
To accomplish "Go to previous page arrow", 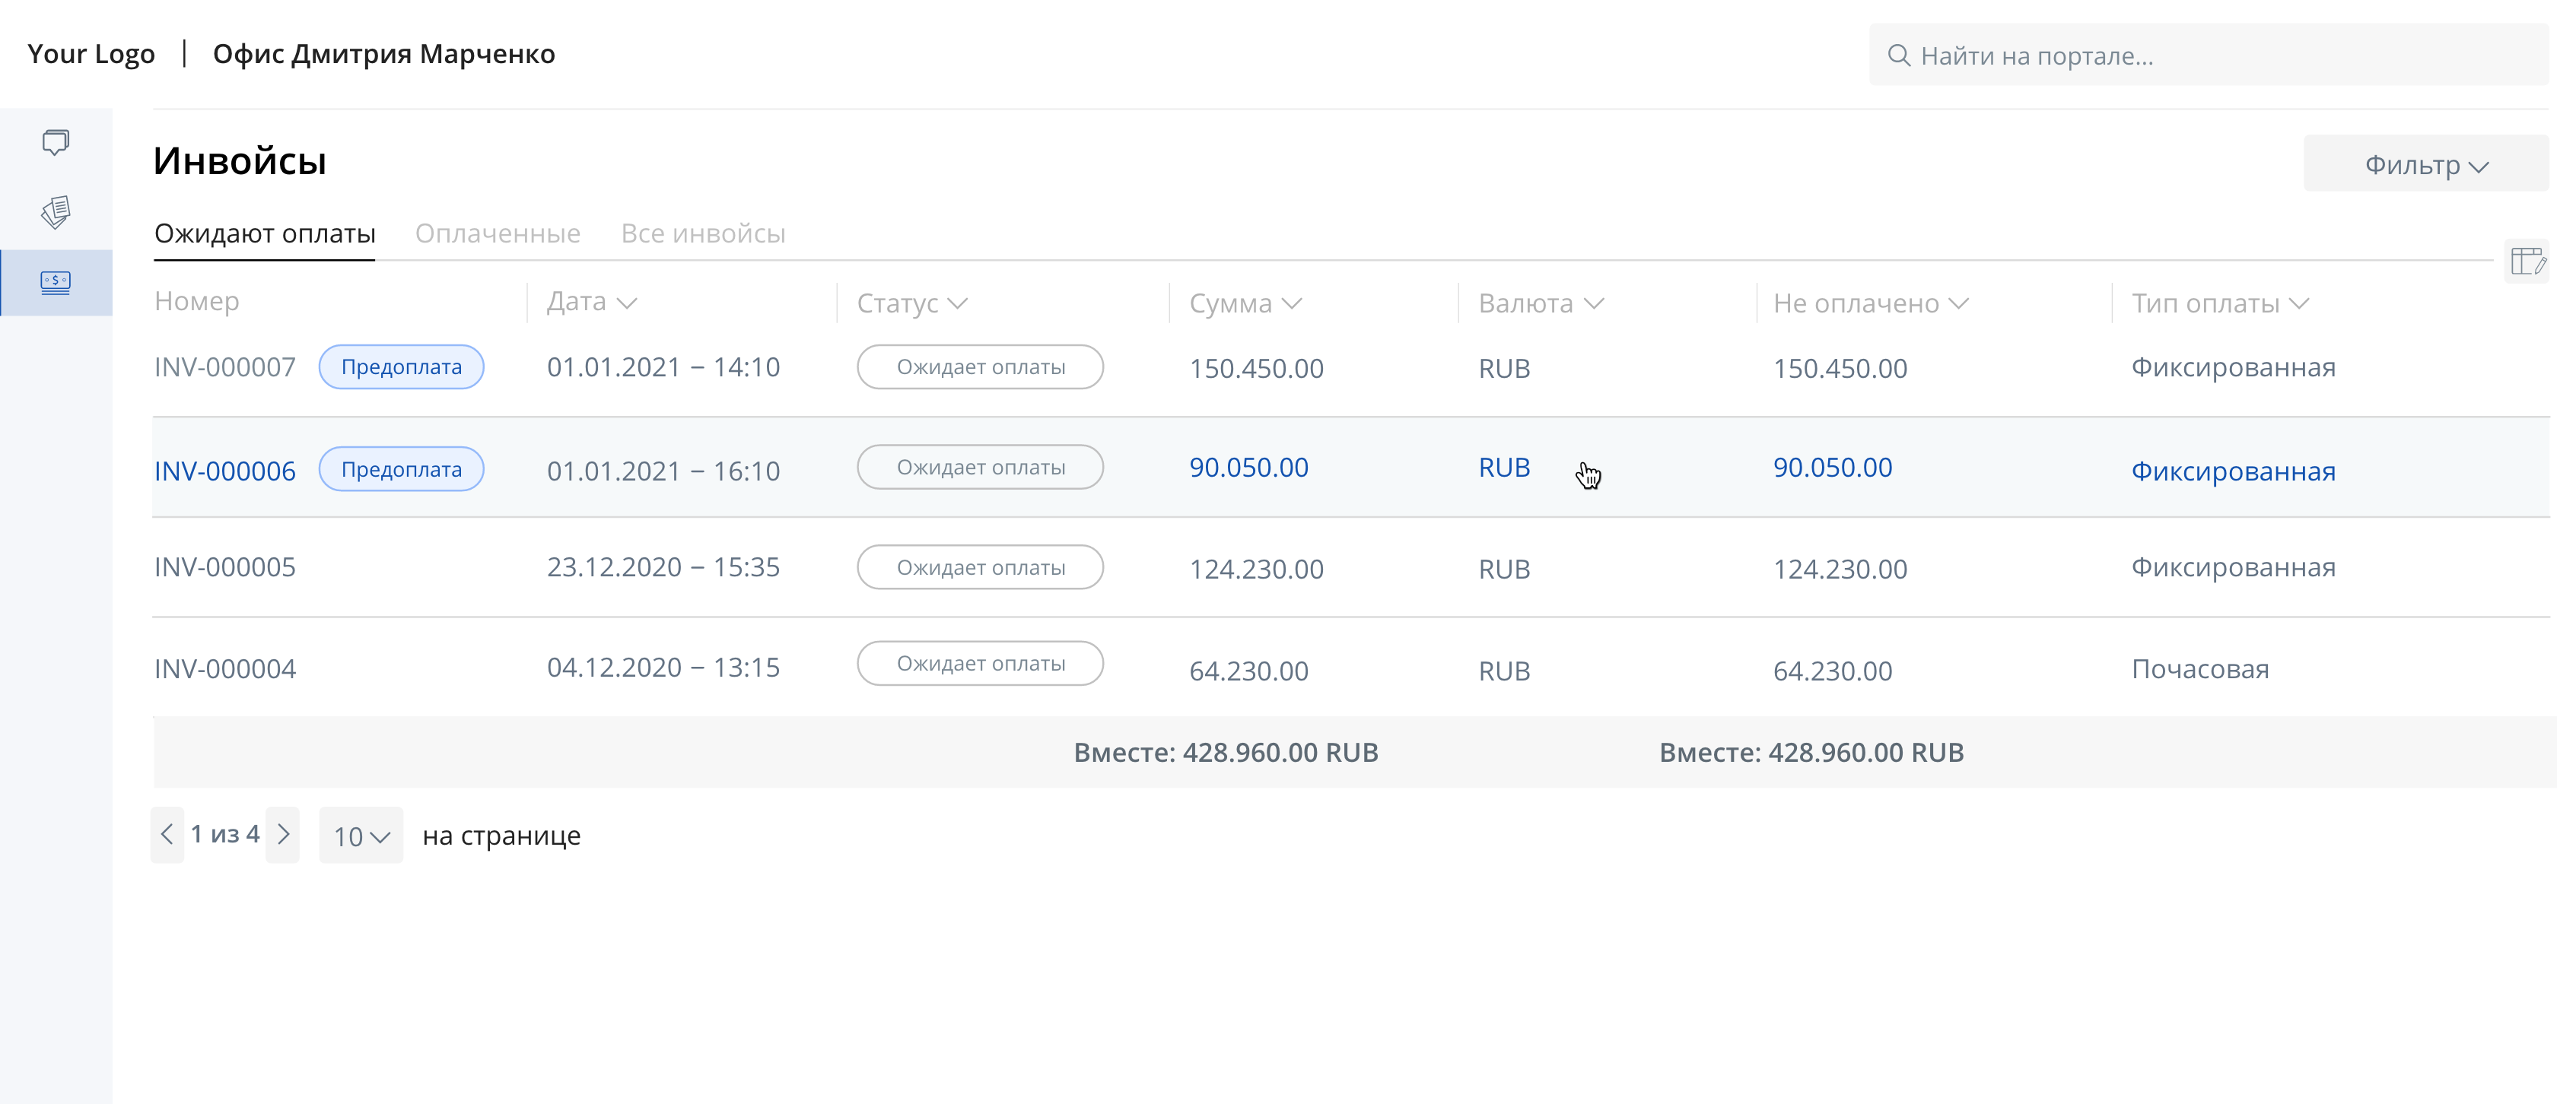I will [167, 834].
